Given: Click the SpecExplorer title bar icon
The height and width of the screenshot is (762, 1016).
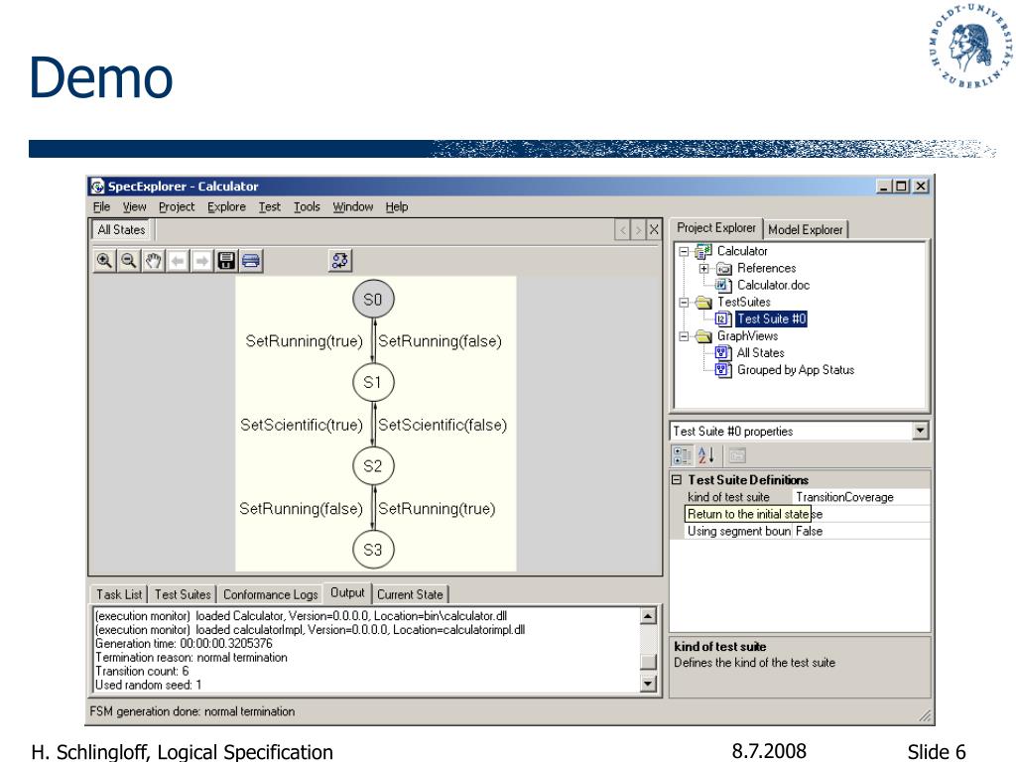Looking at the screenshot, I should point(97,187).
